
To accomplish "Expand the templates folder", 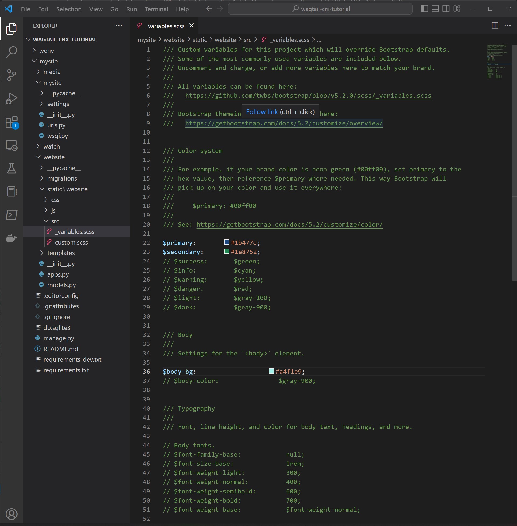I will click(x=61, y=253).
